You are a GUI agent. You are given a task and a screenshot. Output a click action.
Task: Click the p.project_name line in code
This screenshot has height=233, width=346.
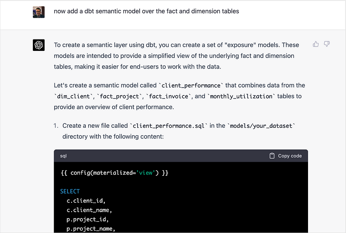(x=91, y=229)
